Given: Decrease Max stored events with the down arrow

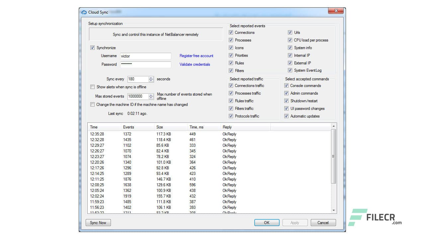Looking at the screenshot, I should click(151, 98).
